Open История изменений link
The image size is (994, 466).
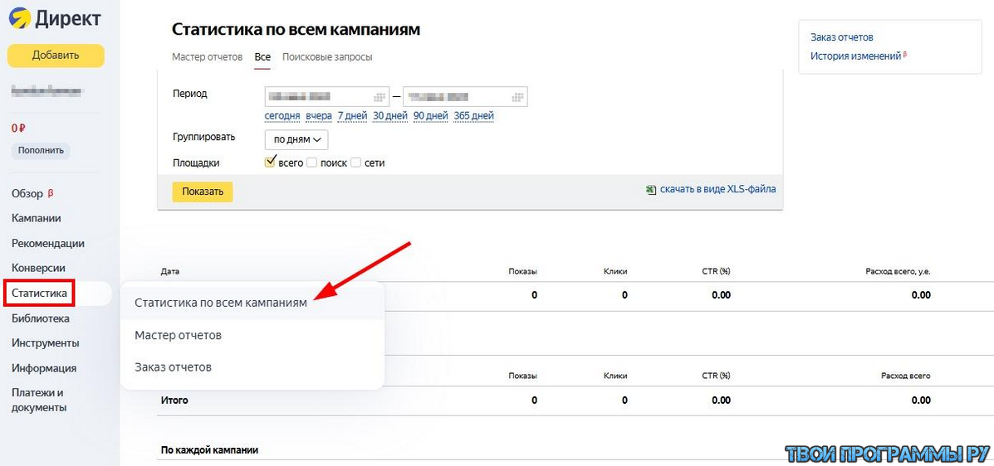[x=856, y=56]
